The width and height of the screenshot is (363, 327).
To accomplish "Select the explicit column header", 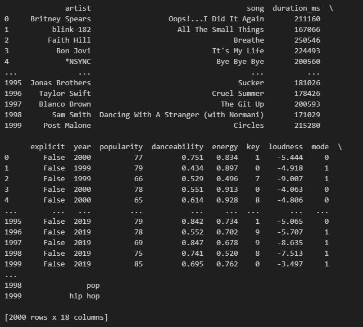I will coord(47,147).
